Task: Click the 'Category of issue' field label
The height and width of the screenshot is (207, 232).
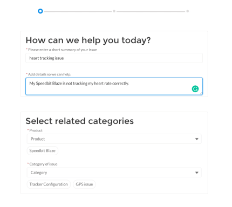Action: 43,164
